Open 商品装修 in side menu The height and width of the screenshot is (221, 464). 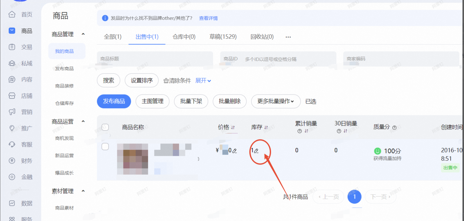tap(64, 86)
